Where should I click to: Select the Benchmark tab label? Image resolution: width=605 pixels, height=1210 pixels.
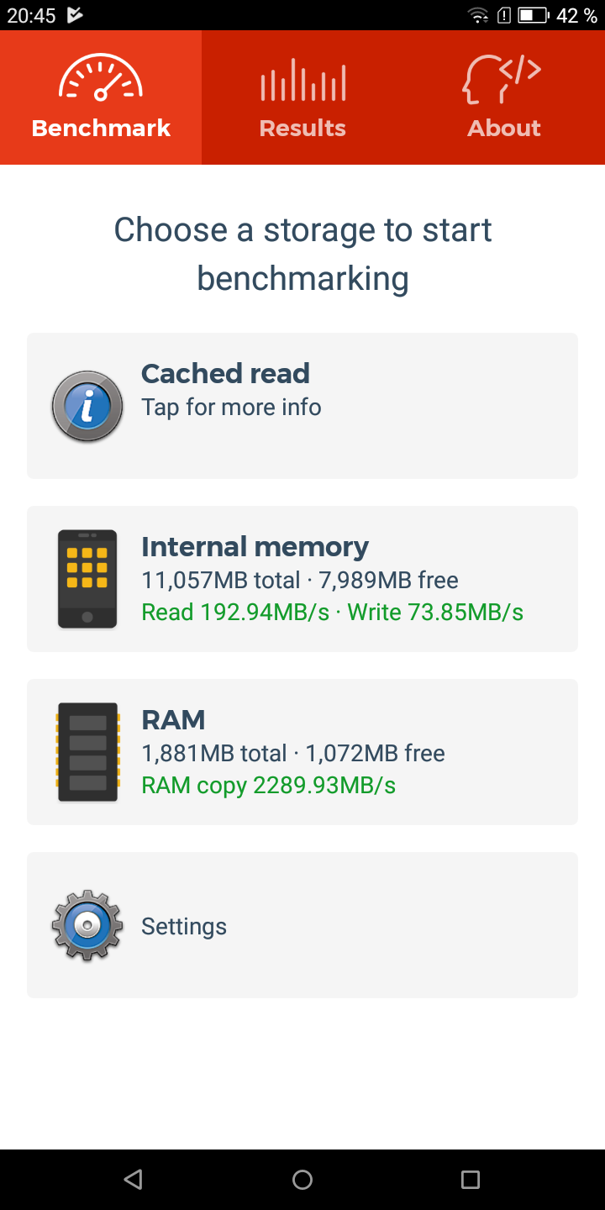click(x=101, y=128)
